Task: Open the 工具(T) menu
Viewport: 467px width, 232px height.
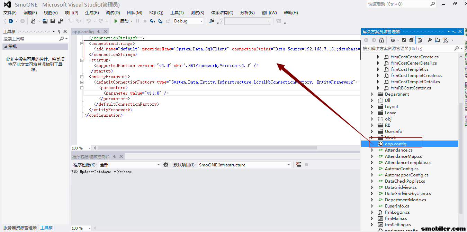Action: click(x=177, y=13)
